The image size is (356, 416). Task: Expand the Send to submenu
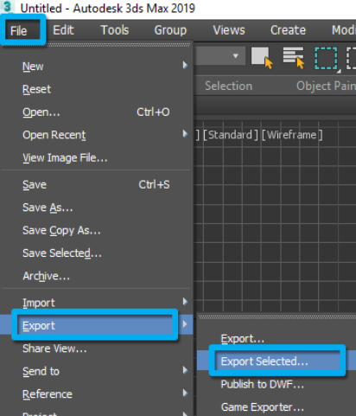[x=96, y=371]
